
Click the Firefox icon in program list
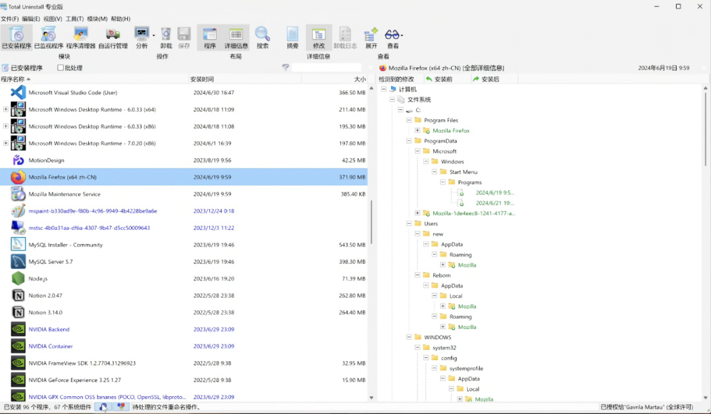point(18,177)
